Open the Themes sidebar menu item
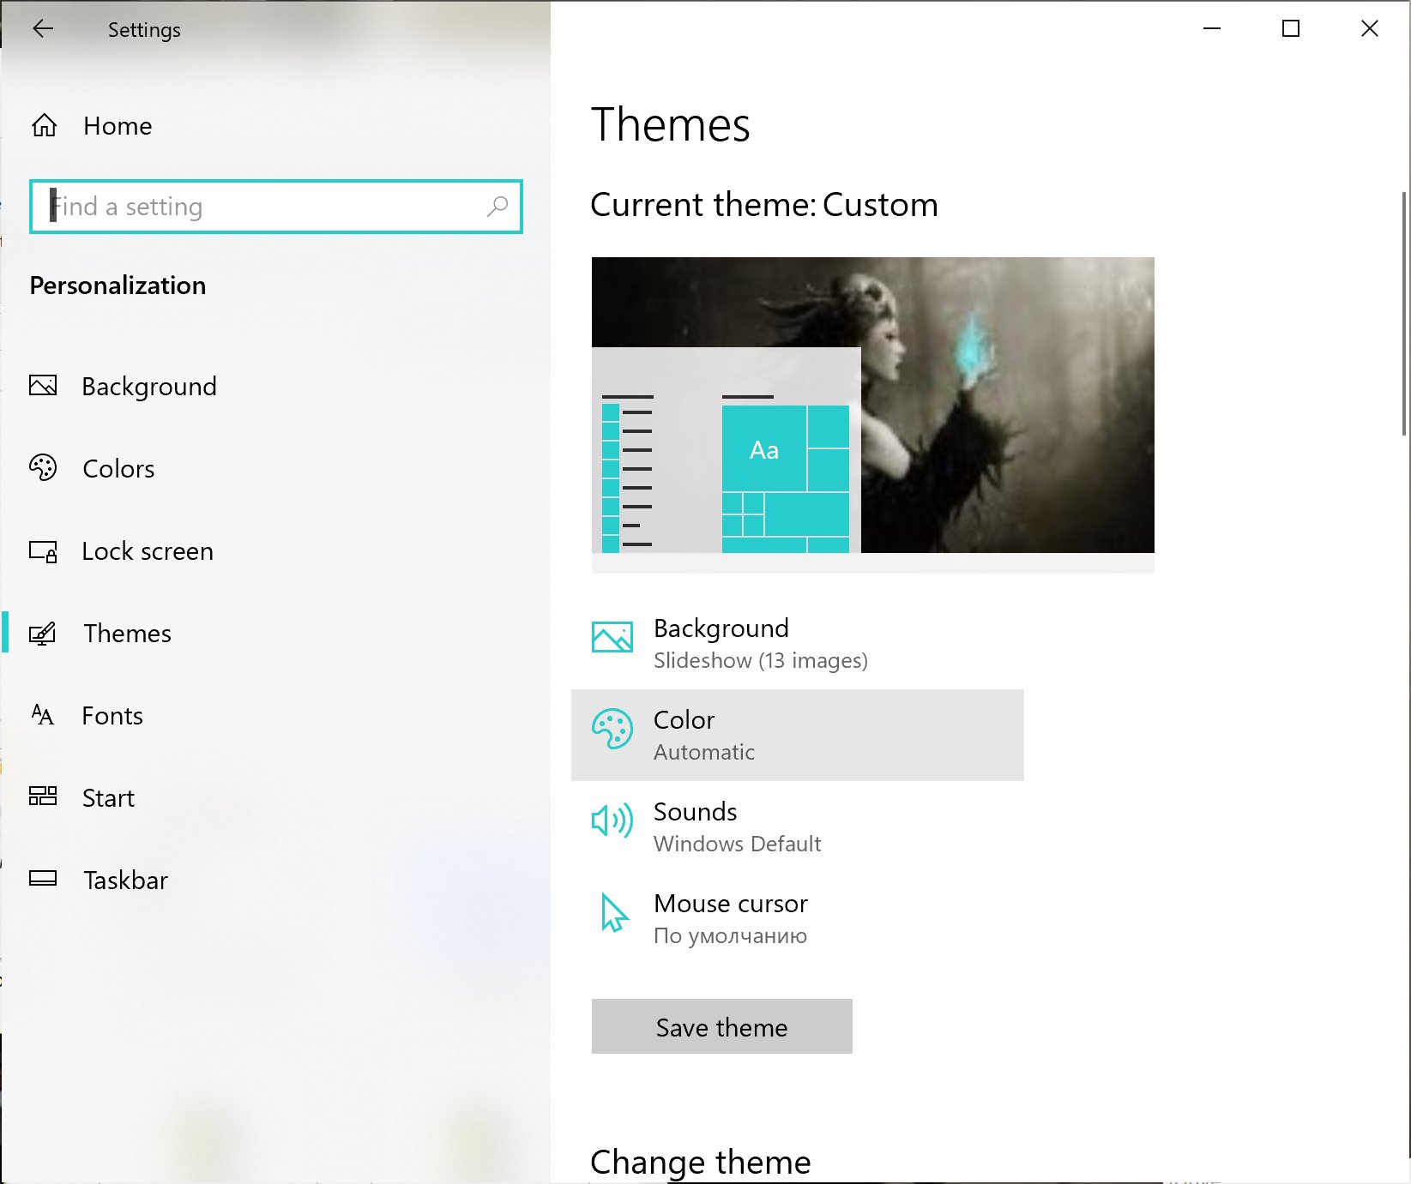The width and height of the screenshot is (1411, 1184). (127, 634)
